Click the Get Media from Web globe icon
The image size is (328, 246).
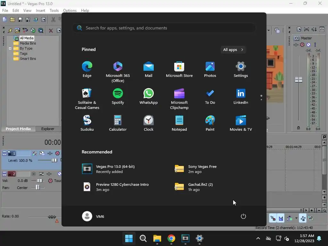[41, 30]
